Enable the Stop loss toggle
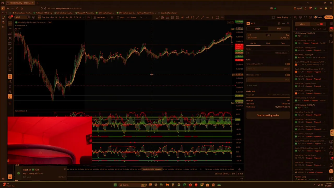 [x=287, y=75]
